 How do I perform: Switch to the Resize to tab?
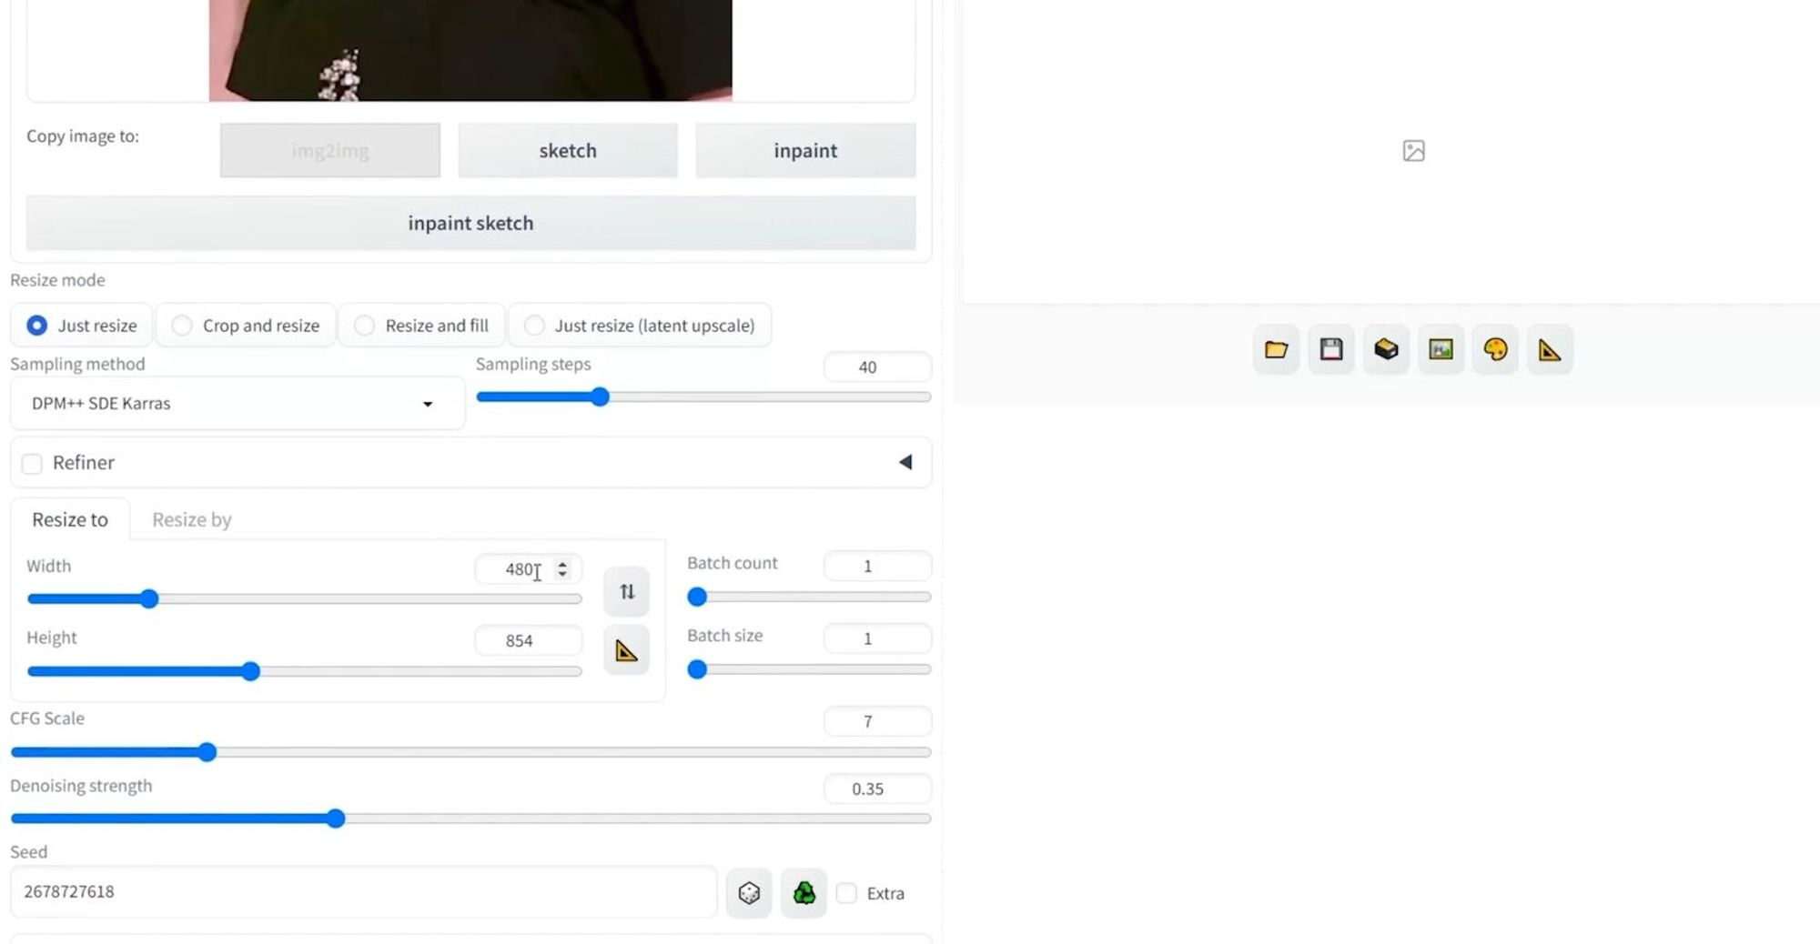[70, 519]
